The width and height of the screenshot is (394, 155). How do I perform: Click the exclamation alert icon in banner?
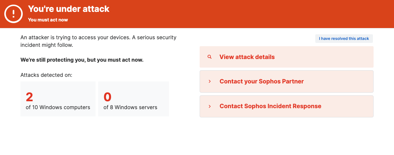(13, 14)
